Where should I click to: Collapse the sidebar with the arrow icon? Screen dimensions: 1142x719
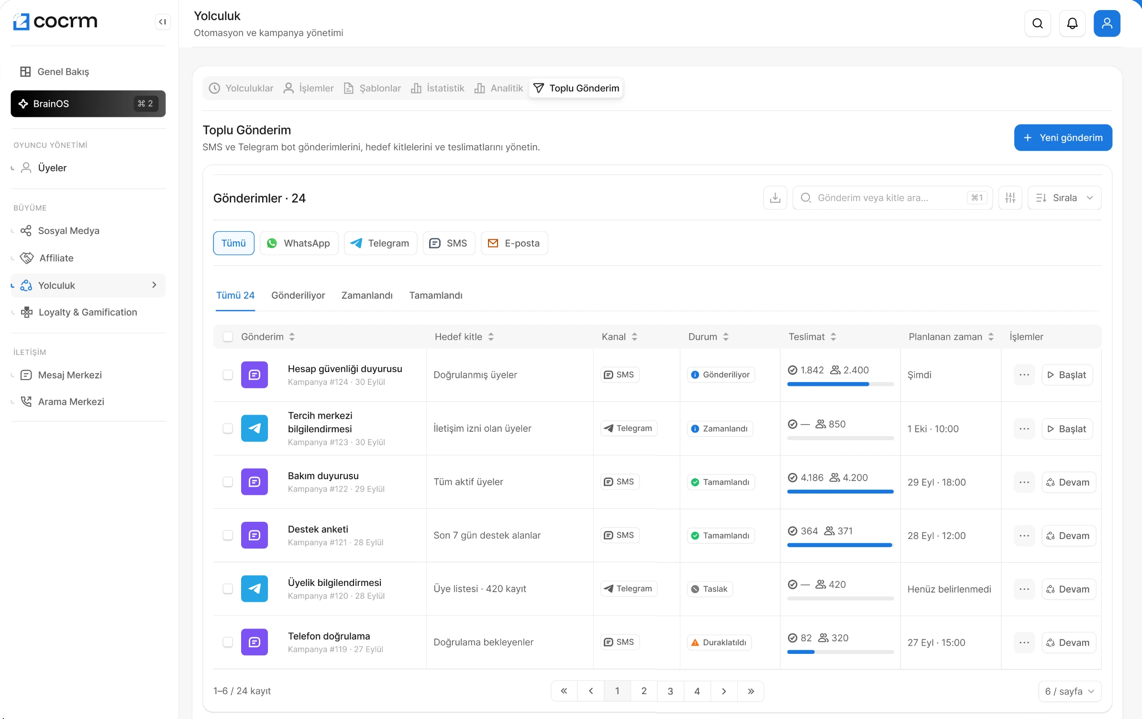click(163, 22)
